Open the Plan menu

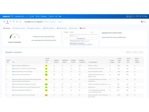coord(38,16)
